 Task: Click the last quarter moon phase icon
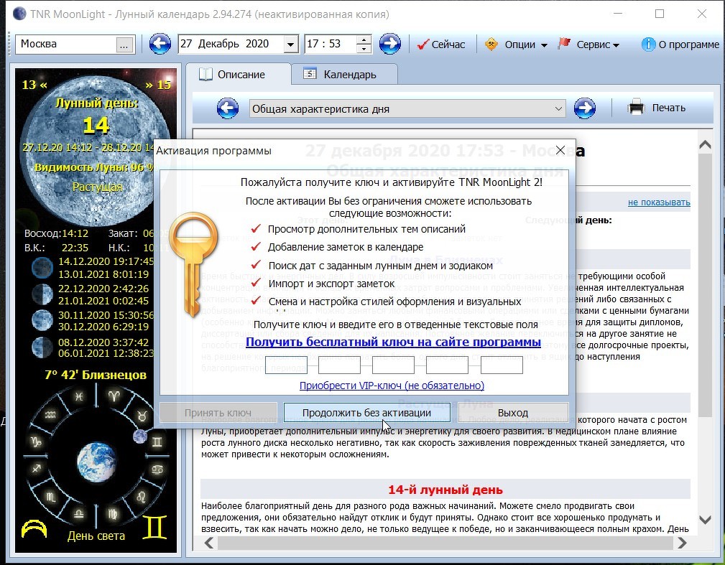(x=42, y=347)
